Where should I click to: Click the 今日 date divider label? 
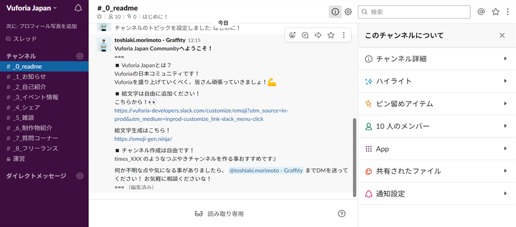(223, 23)
